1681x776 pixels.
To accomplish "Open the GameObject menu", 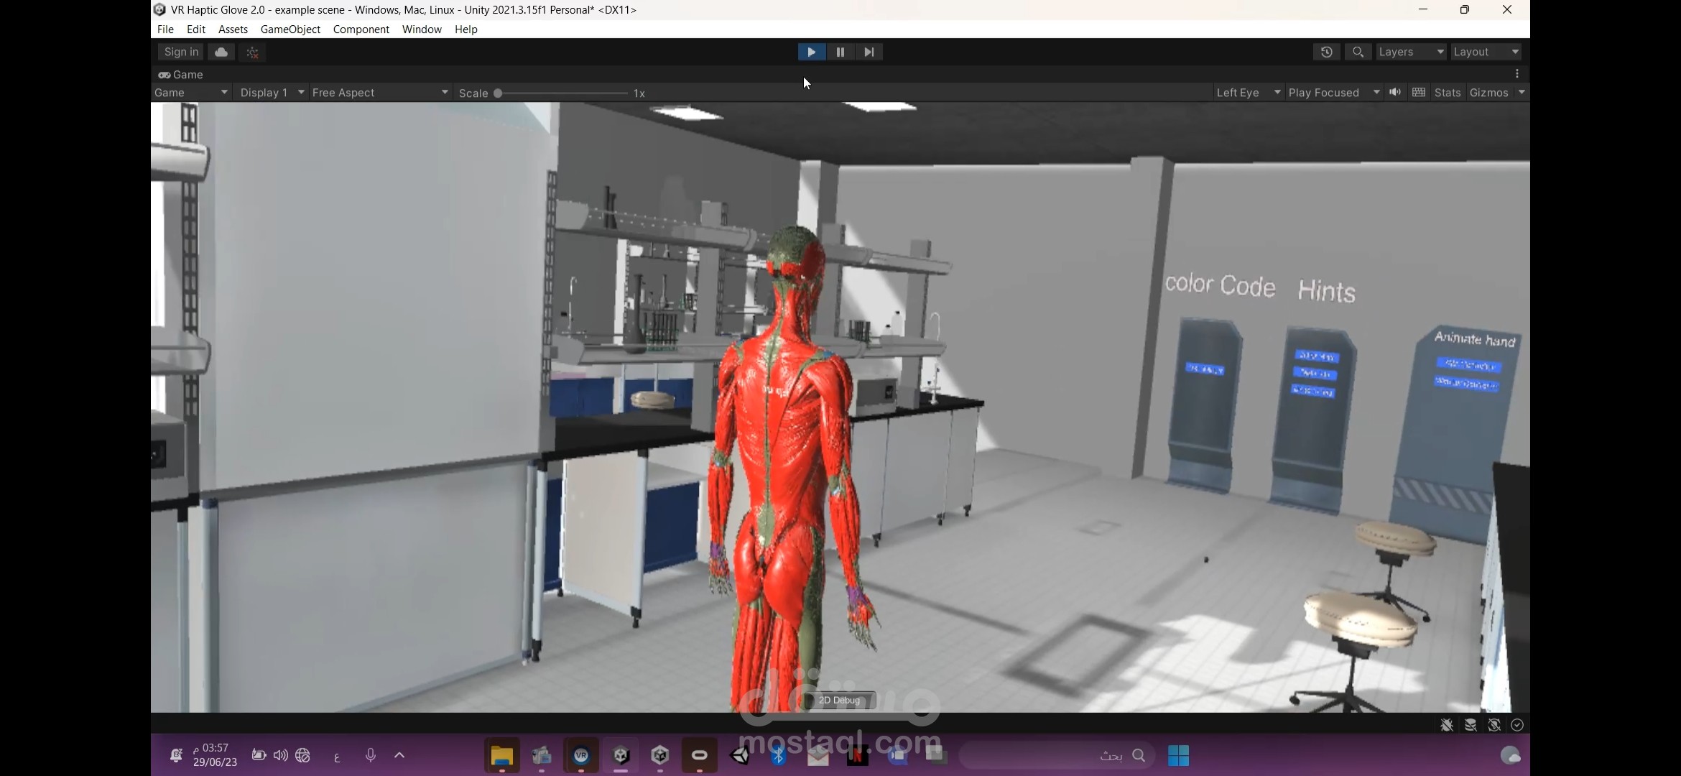I will (x=290, y=29).
